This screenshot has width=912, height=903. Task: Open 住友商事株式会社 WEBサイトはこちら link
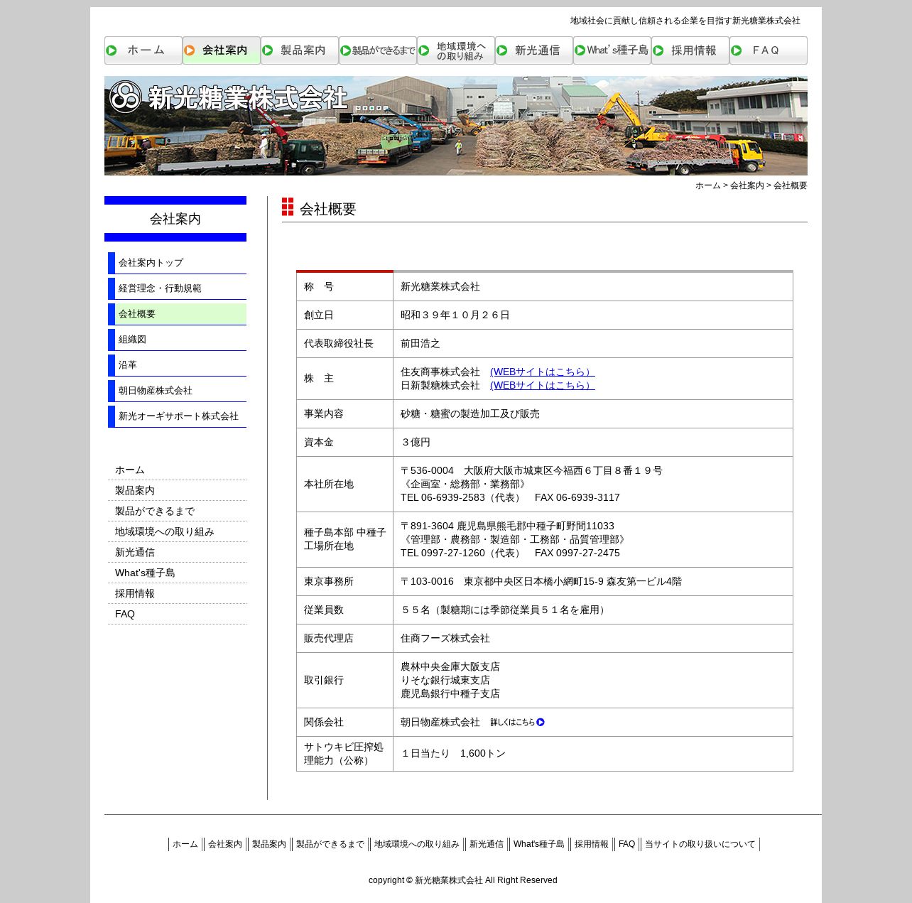click(543, 372)
